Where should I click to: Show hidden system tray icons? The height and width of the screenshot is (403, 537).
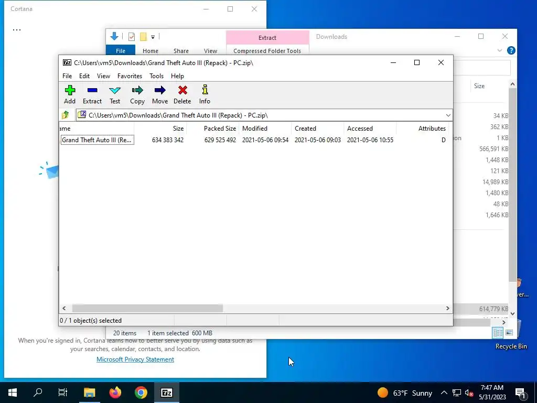(444, 393)
